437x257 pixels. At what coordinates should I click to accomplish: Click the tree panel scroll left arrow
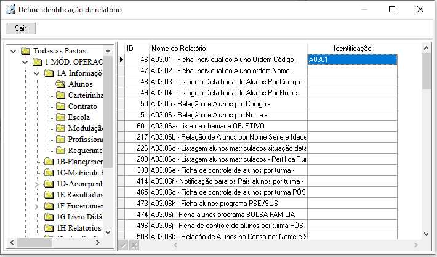pyautogui.click(x=12, y=242)
